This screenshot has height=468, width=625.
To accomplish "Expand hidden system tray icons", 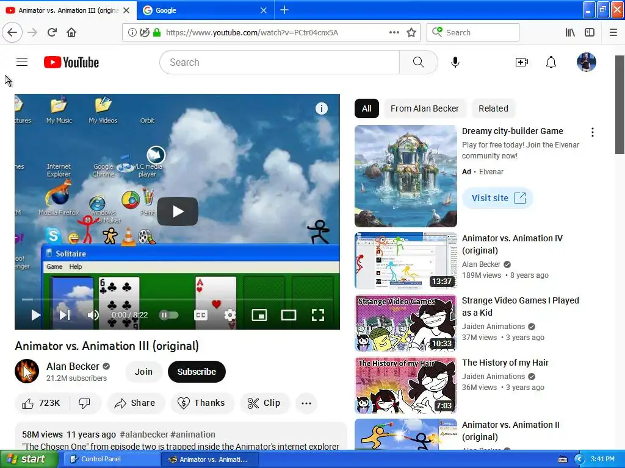I will coord(579,459).
